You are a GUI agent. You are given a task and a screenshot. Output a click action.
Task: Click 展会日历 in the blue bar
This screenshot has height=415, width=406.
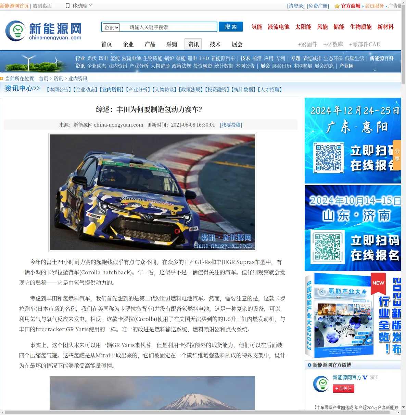(282, 66)
